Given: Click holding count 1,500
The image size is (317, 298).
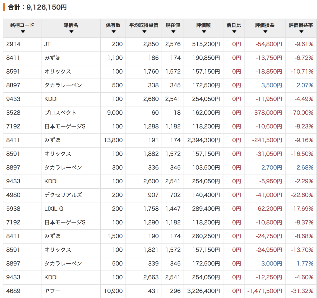Looking at the screenshot, I should [x=115, y=236].
